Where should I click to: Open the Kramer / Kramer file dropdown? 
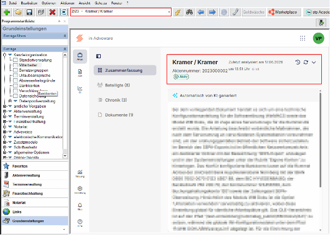169,12
